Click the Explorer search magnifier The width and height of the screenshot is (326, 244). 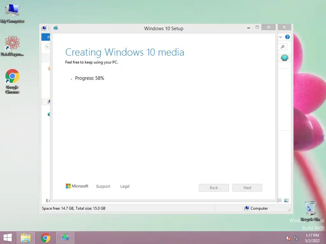[283, 47]
